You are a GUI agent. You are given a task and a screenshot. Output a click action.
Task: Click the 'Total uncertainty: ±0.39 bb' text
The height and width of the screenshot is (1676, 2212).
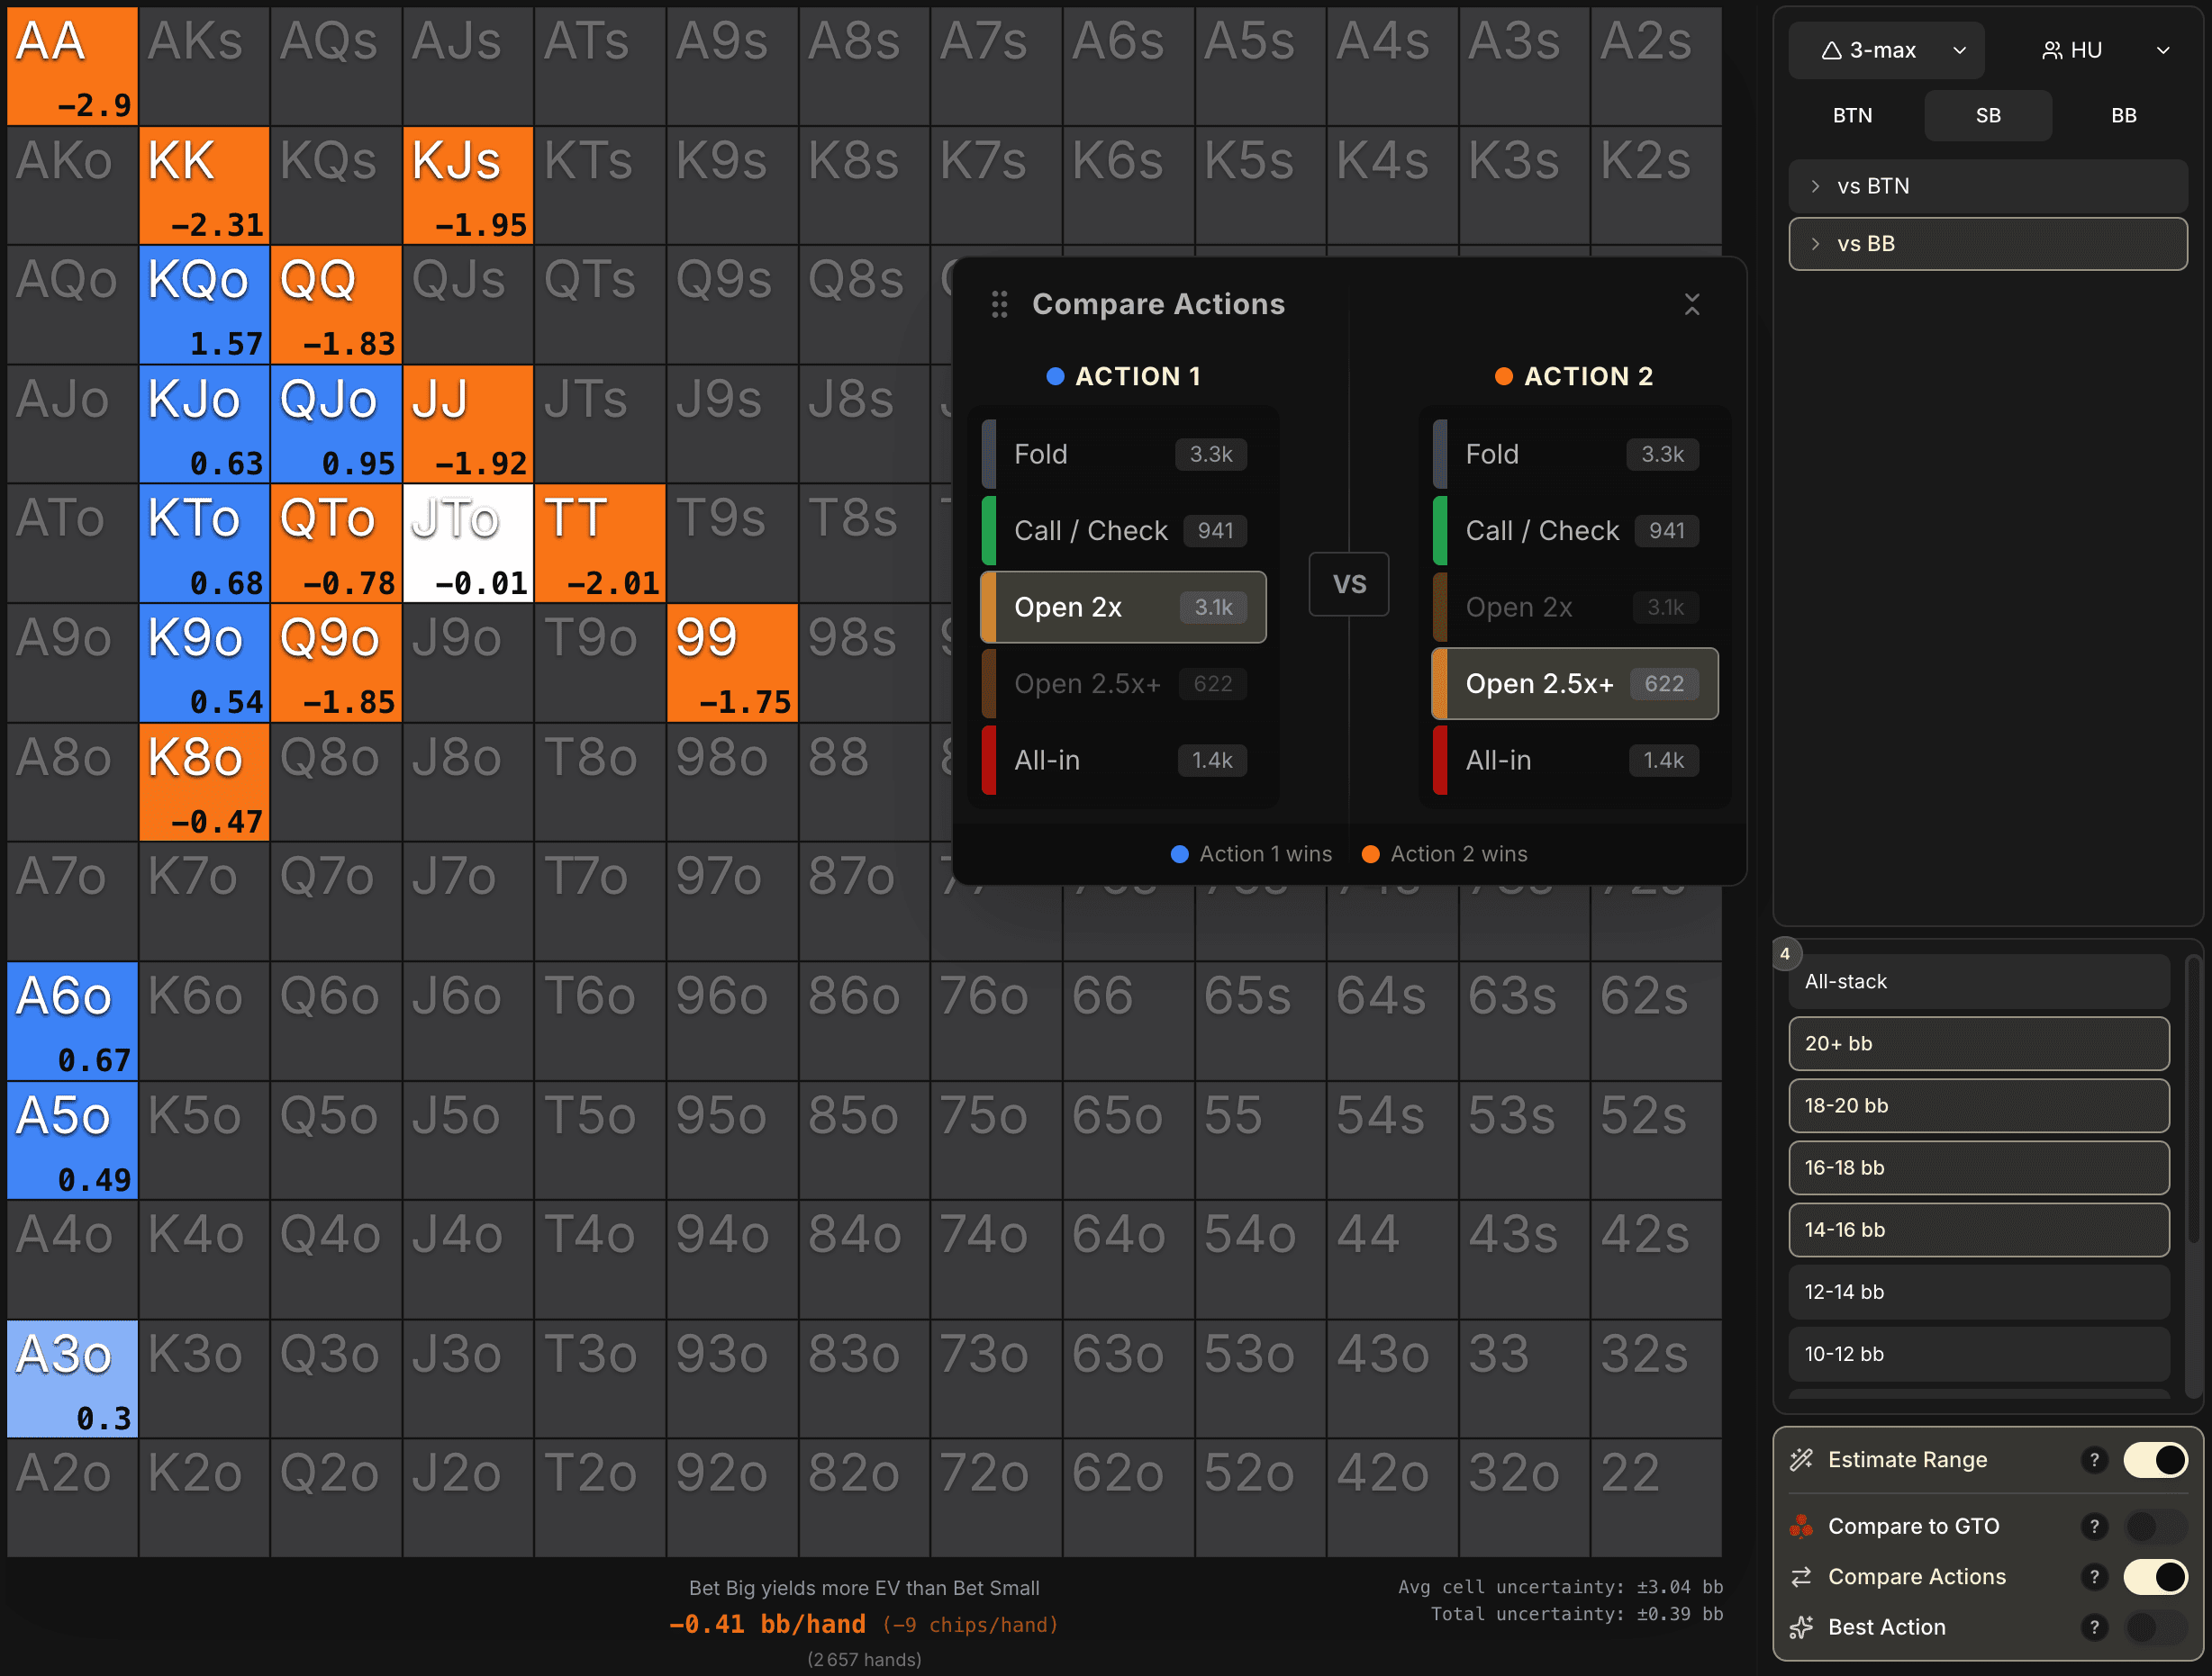[1576, 1614]
